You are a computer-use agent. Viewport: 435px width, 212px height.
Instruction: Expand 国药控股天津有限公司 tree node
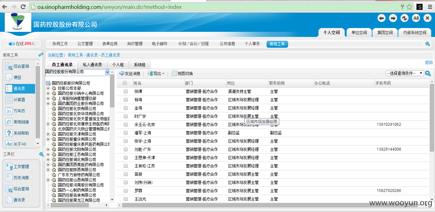click(x=48, y=134)
